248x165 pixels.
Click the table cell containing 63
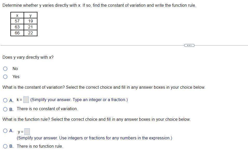[17, 27]
